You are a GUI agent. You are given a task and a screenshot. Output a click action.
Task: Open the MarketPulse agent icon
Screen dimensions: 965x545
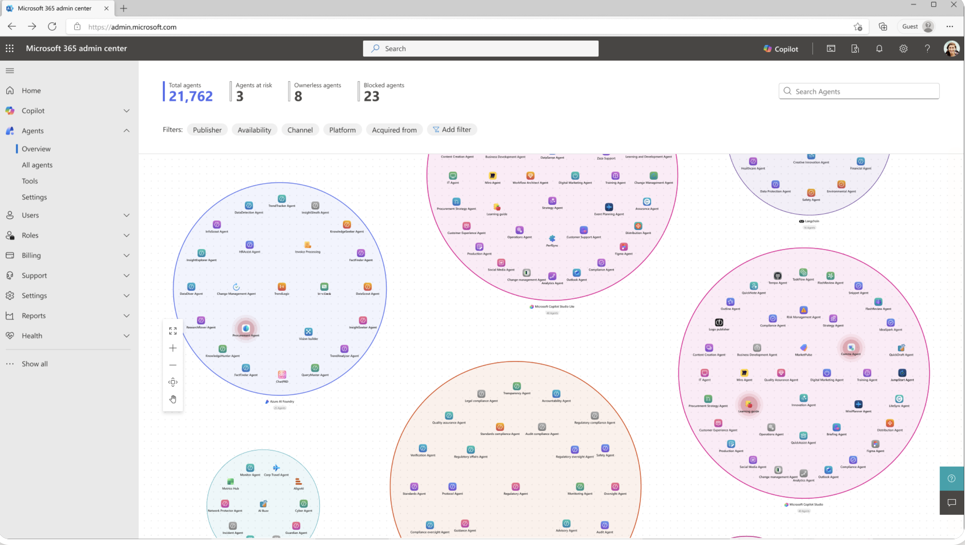[804, 348]
